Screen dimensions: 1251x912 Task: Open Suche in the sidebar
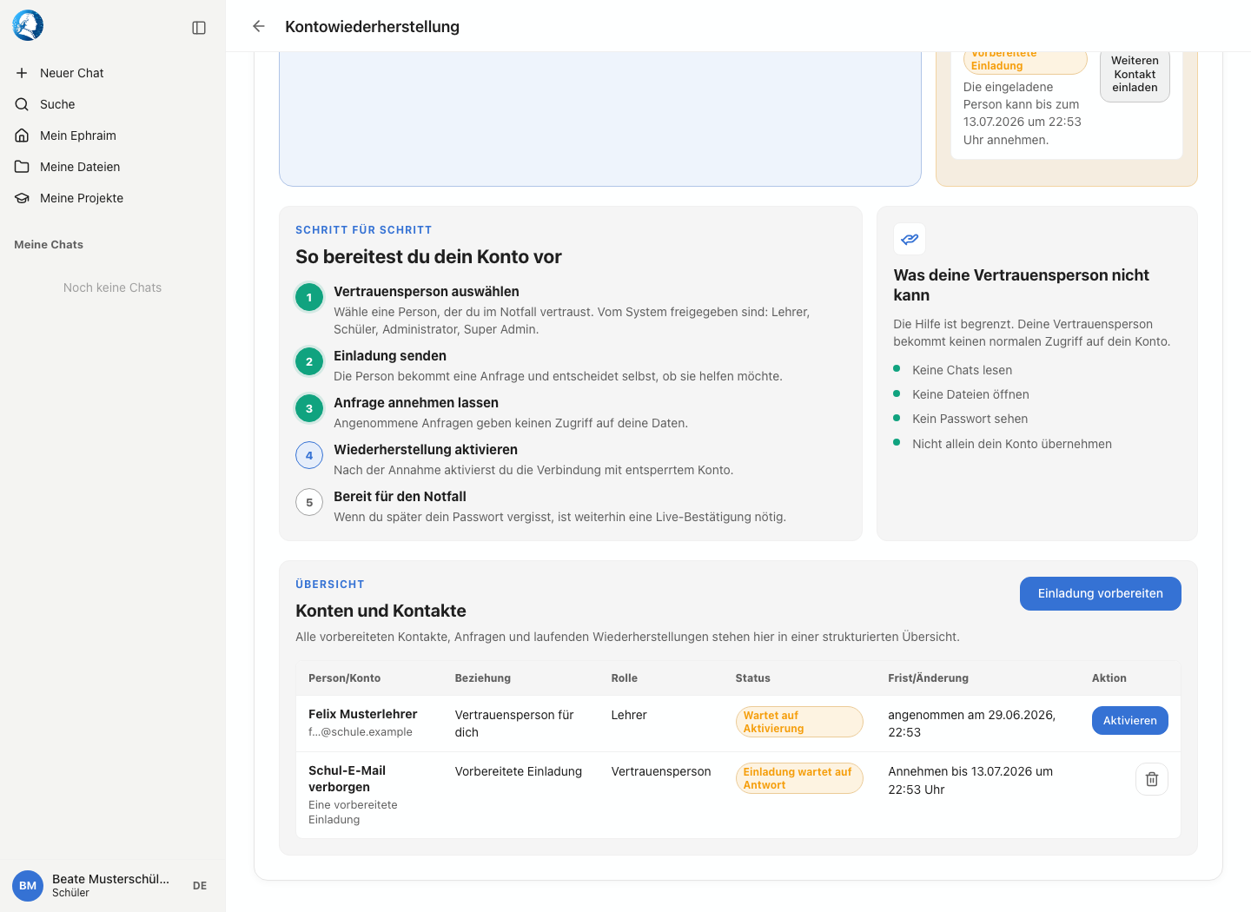[x=112, y=104]
